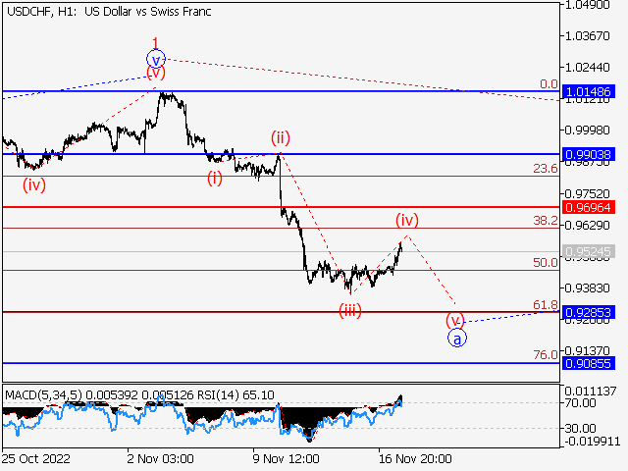The height and width of the screenshot is (471, 628).
Task: Click the RSI(14) 65.10 label
Action: click(234, 395)
